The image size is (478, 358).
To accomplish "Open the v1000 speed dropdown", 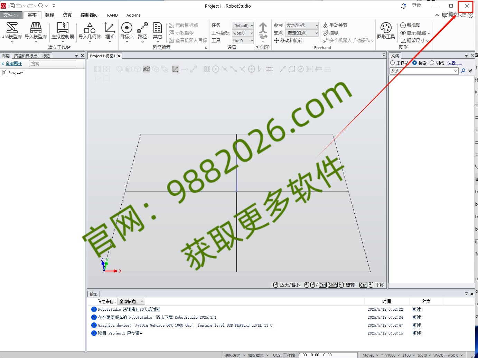I will 393,355.
